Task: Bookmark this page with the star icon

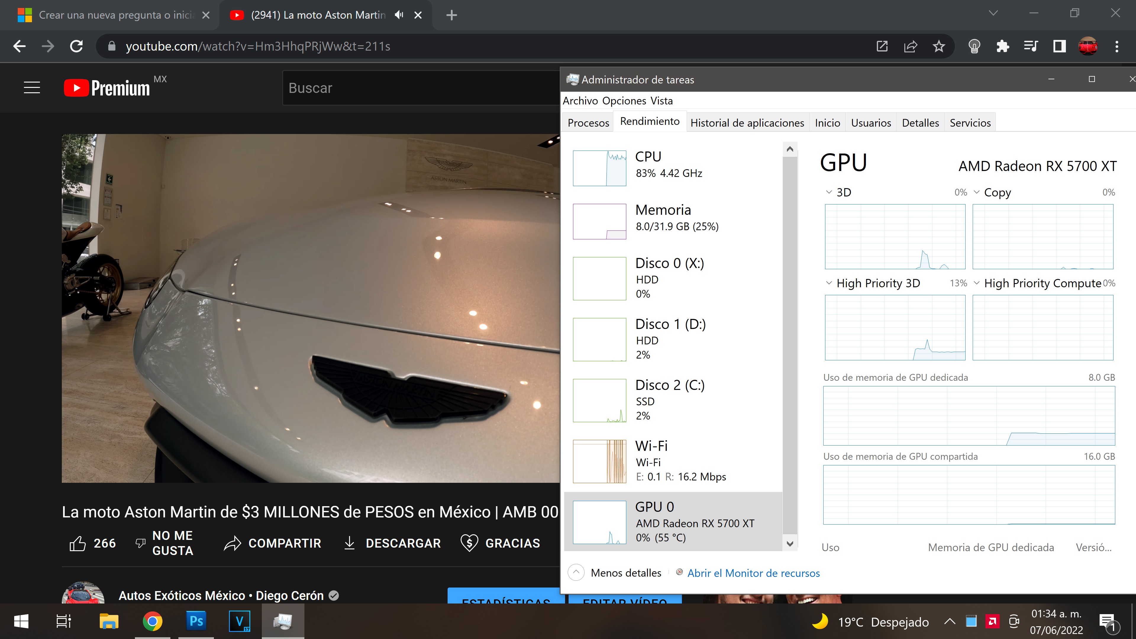Action: click(x=938, y=46)
